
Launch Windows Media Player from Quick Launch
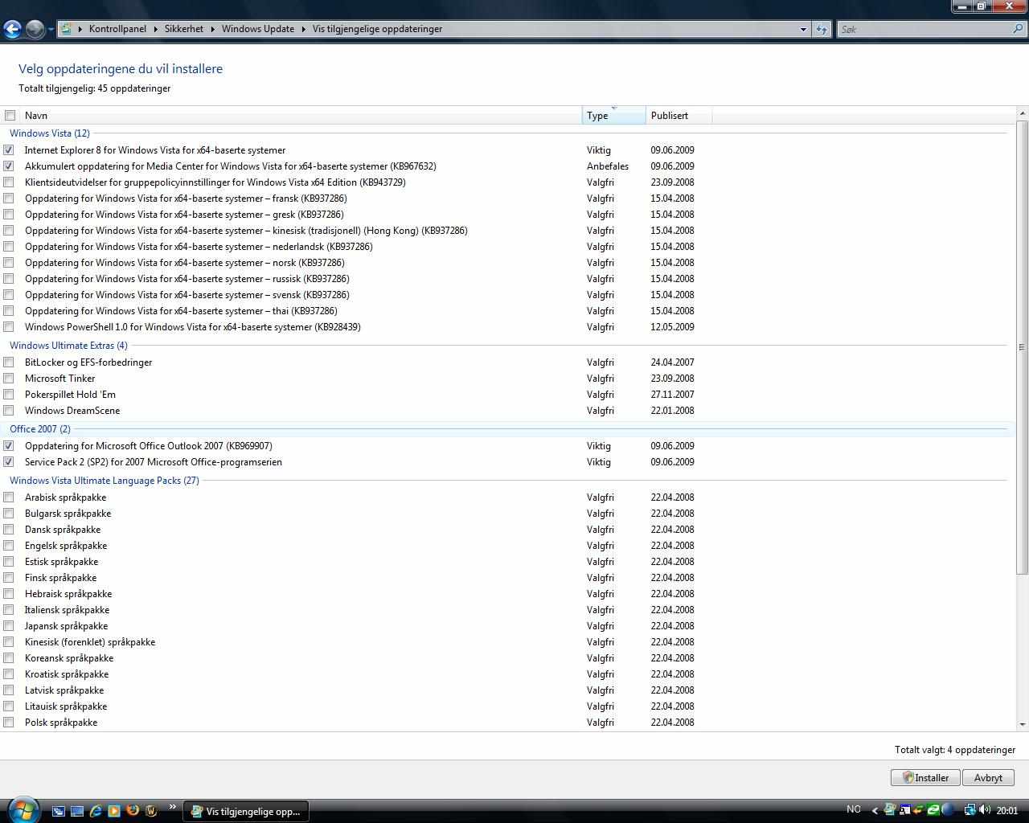[x=114, y=811]
